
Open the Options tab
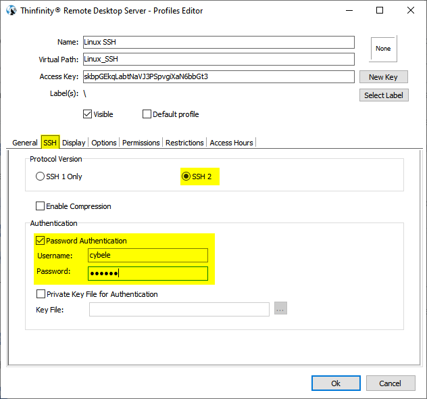click(104, 143)
